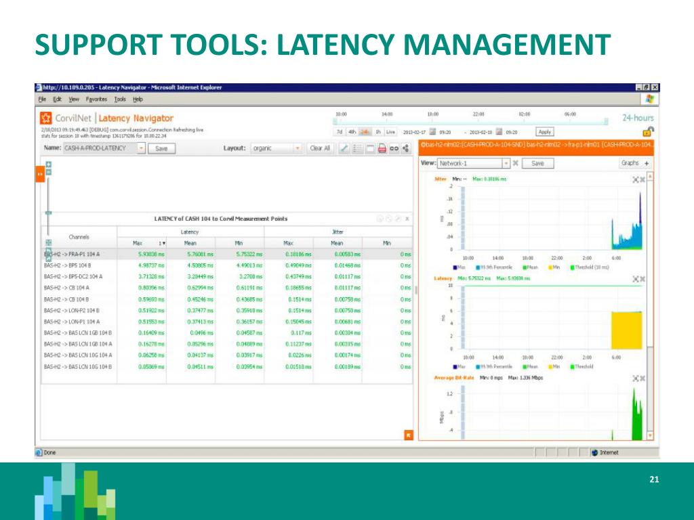694x520 pixels.
Task: Select the 7d time range
Action: (340, 132)
